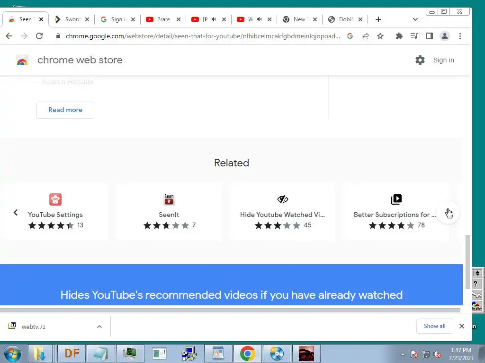Viewport: 485px width, 363px height.
Task: Click the Action Center flag tray icon
Action: (414, 354)
